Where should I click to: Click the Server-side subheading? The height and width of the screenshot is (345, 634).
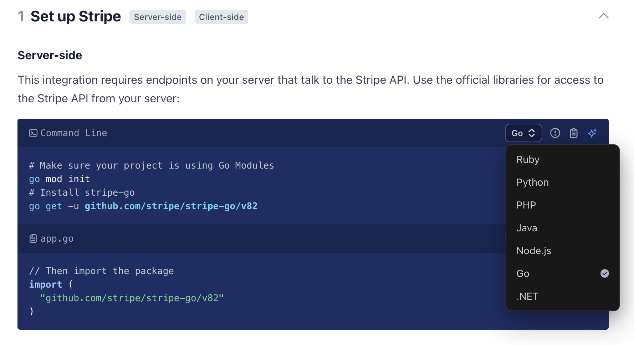[50, 55]
